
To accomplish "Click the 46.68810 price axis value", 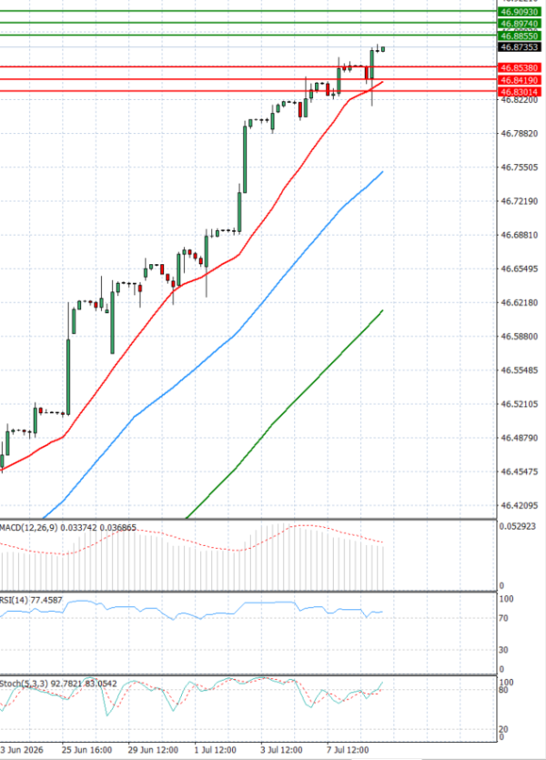I will pyautogui.click(x=520, y=235).
